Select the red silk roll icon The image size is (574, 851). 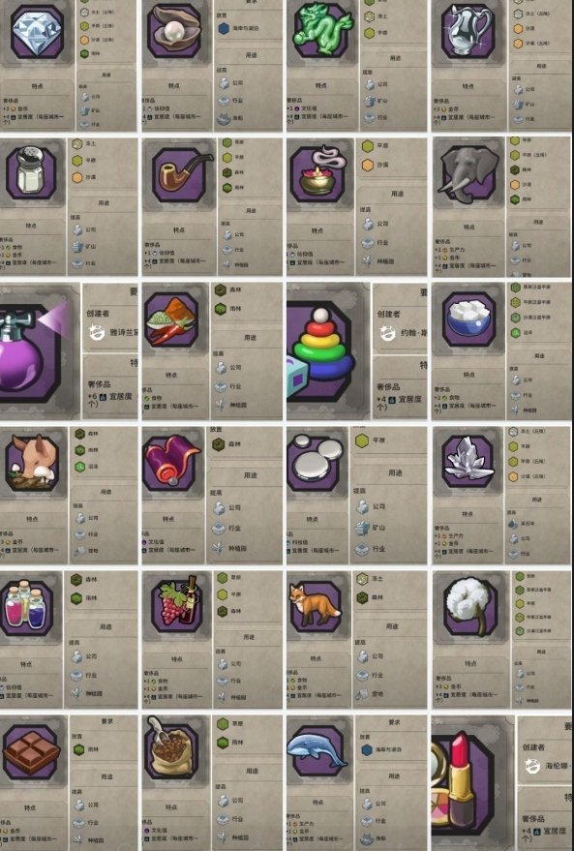[171, 463]
